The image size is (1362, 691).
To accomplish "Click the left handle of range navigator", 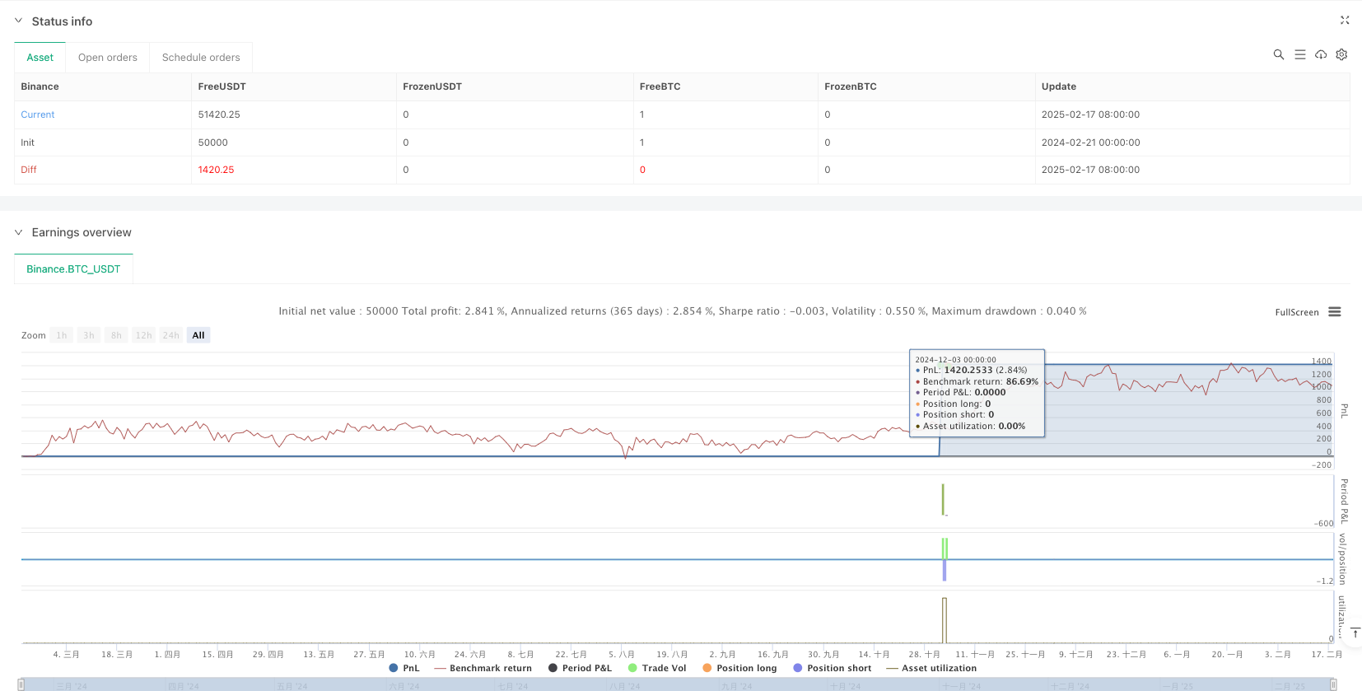I will tap(21, 684).
